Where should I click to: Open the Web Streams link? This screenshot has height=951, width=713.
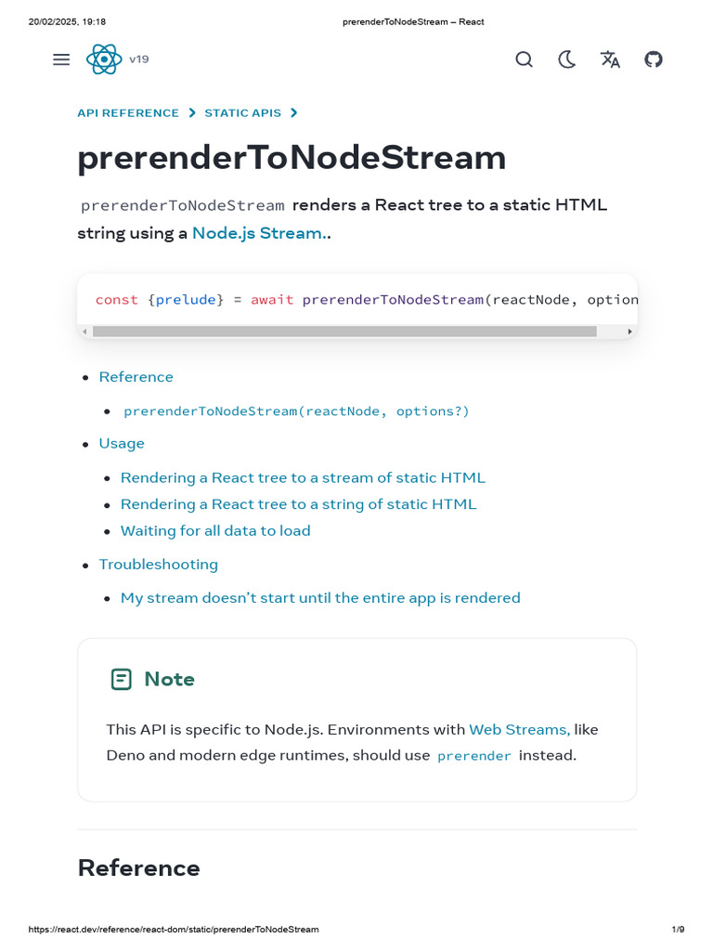pyautogui.click(x=518, y=730)
